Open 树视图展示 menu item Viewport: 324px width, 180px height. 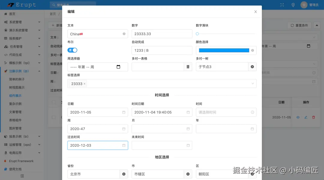(x=17, y=87)
